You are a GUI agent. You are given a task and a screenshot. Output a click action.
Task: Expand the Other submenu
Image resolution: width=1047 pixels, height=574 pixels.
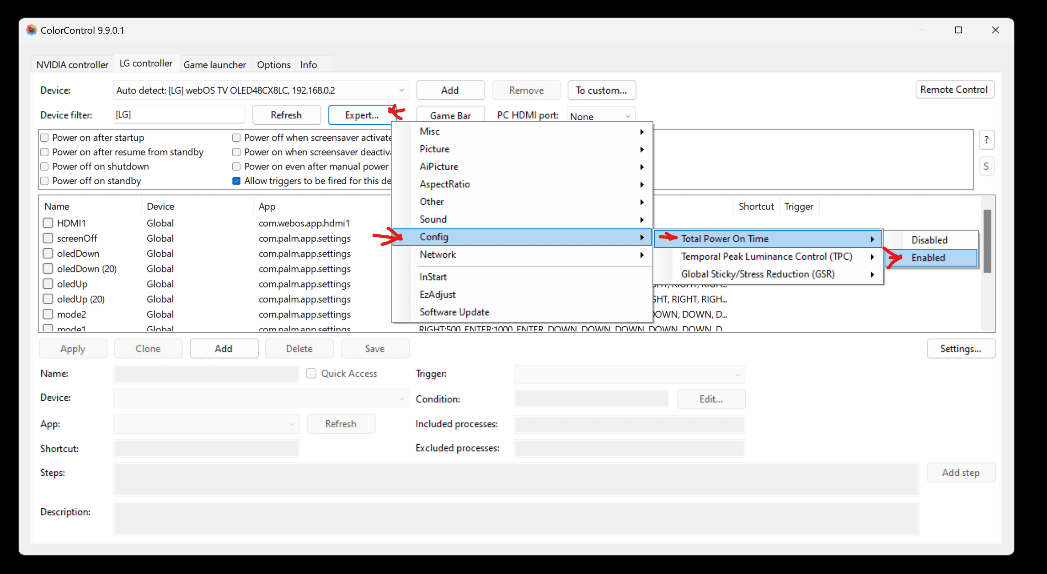coord(522,202)
